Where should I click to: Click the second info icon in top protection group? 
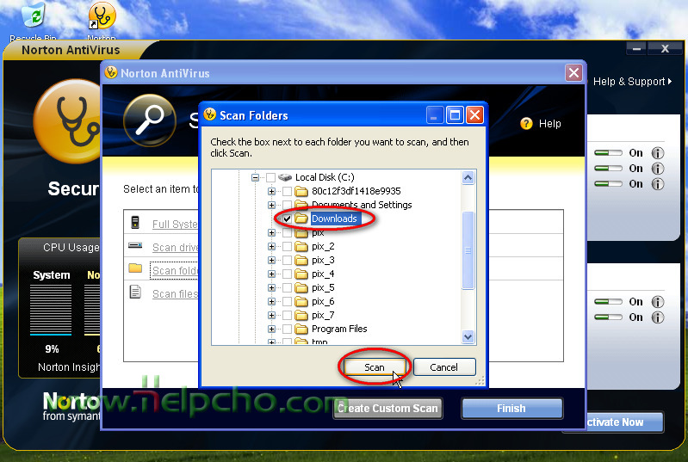click(x=657, y=169)
